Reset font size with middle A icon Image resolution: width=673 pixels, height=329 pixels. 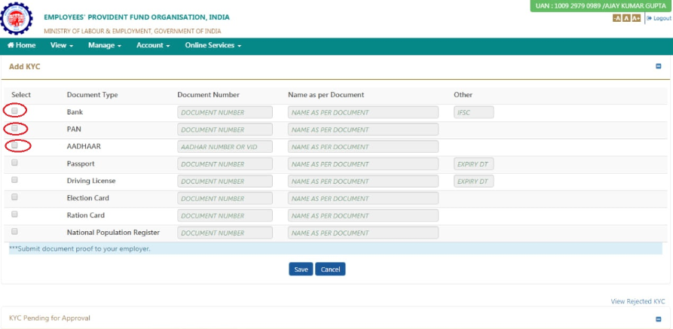pos(626,18)
